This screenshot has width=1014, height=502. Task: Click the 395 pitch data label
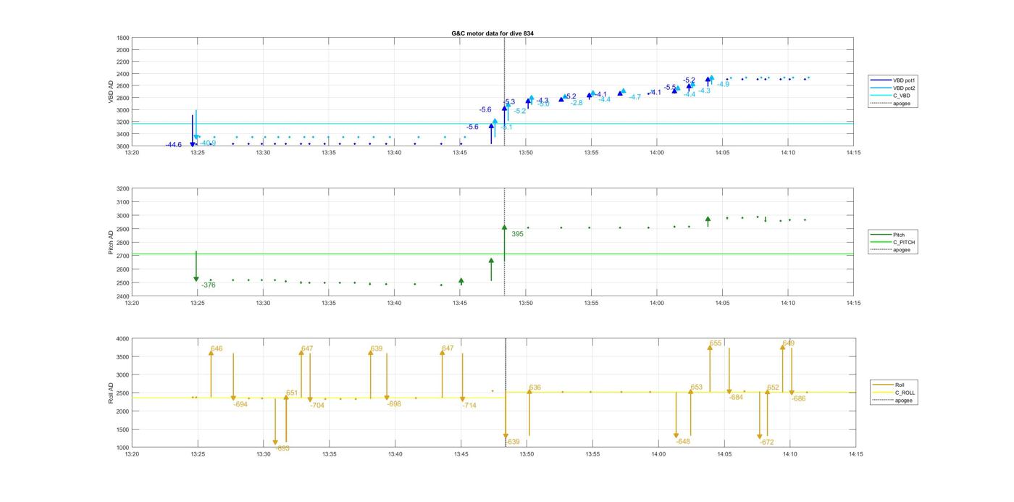click(x=517, y=234)
